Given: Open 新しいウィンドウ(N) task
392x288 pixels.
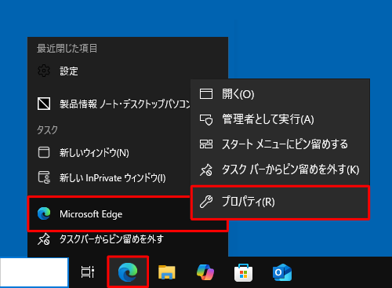Looking at the screenshot, I should coord(109,152).
